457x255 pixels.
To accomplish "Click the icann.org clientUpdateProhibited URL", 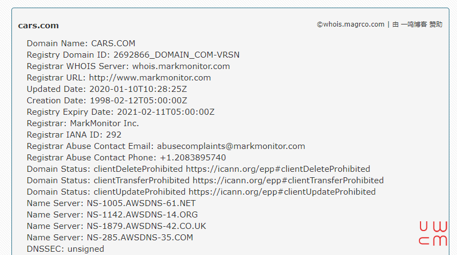I will pyautogui.click(x=282, y=192).
